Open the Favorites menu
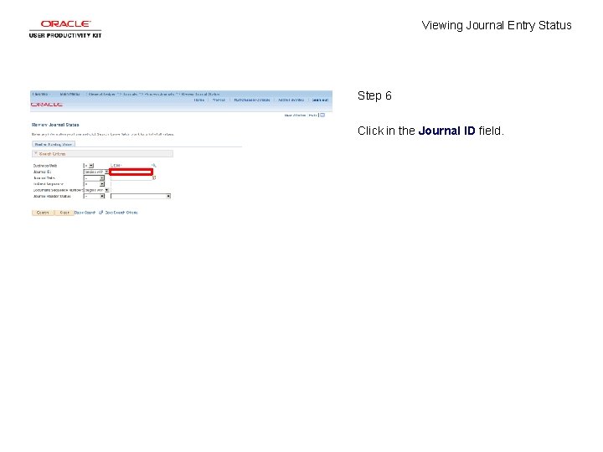The image size is (603, 452). (x=41, y=94)
